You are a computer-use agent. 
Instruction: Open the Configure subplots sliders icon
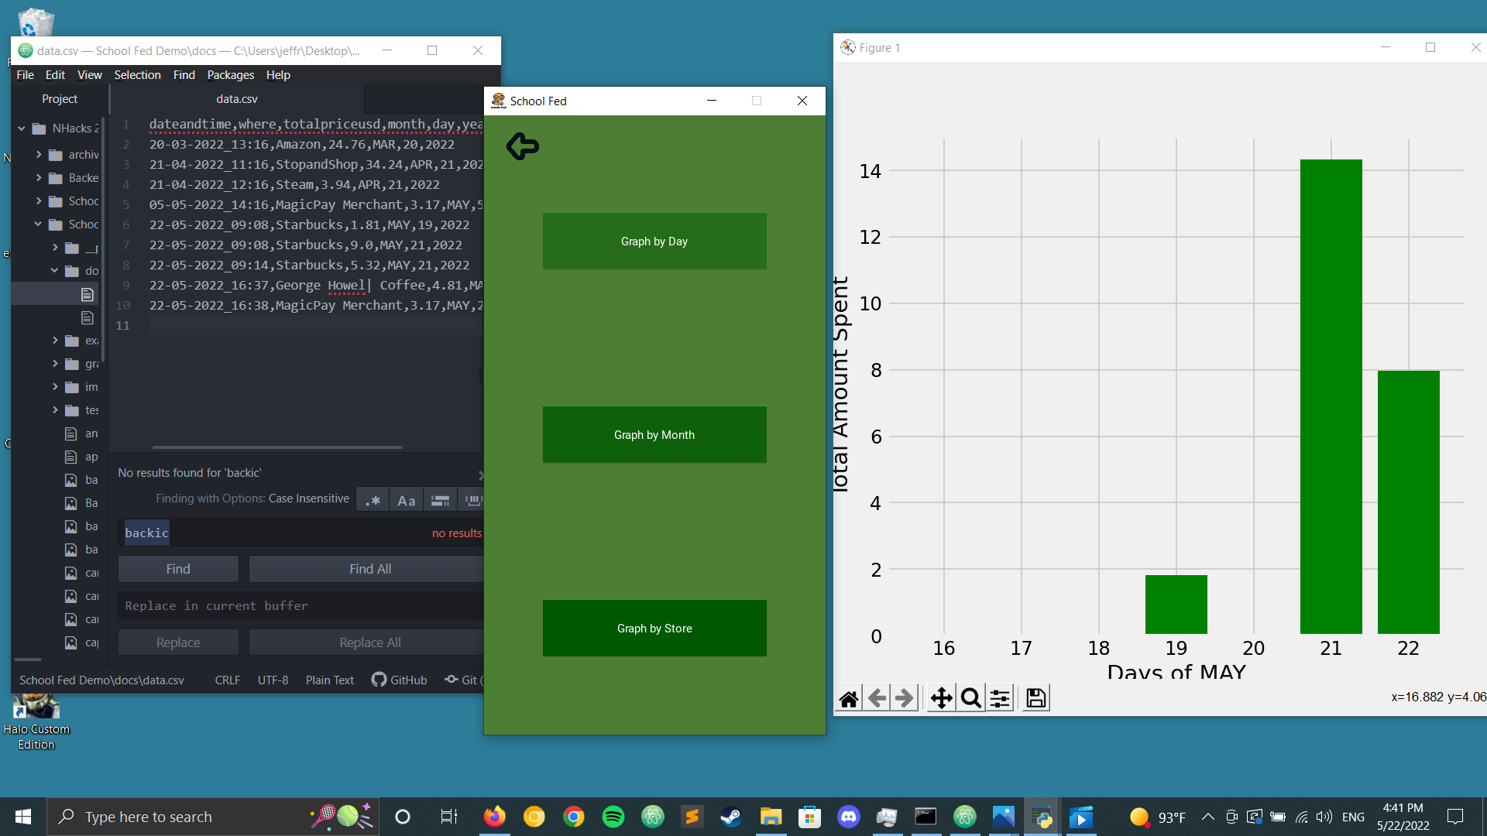click(1000, 698)
